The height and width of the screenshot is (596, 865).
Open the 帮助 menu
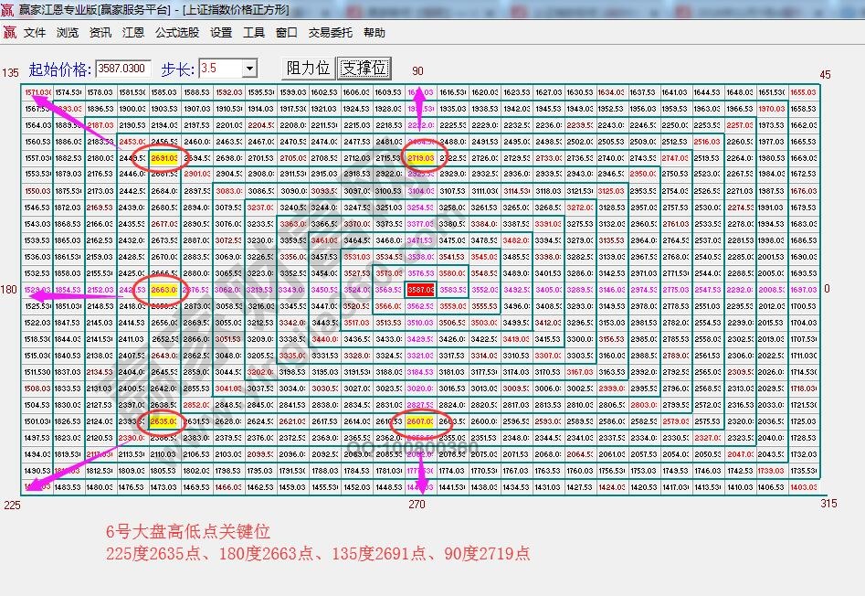point(374,31)
